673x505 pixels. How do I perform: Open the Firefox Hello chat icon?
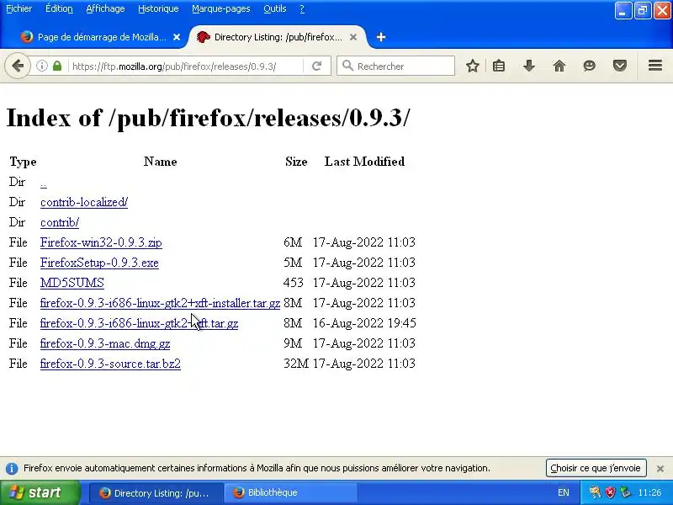[590, 66]
